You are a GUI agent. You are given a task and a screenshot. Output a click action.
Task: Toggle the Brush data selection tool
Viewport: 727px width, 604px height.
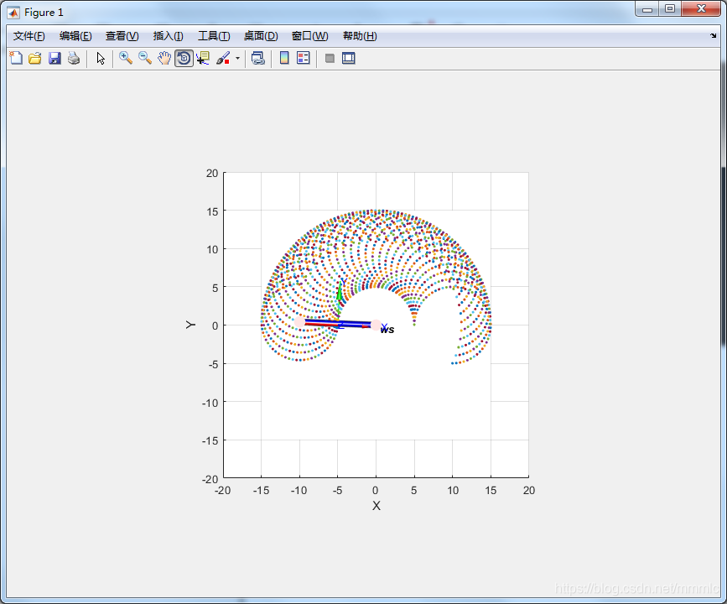223,58
